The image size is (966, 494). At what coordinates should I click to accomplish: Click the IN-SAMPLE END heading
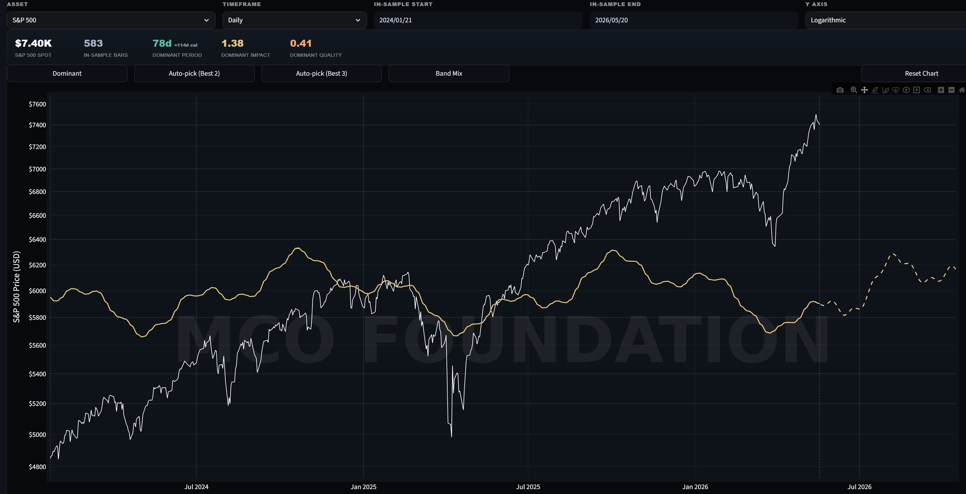coord(615,4)
